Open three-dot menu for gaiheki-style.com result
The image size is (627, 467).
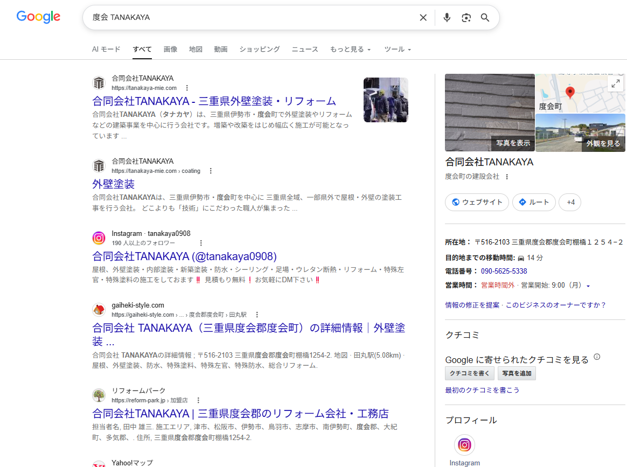point(257,315)
